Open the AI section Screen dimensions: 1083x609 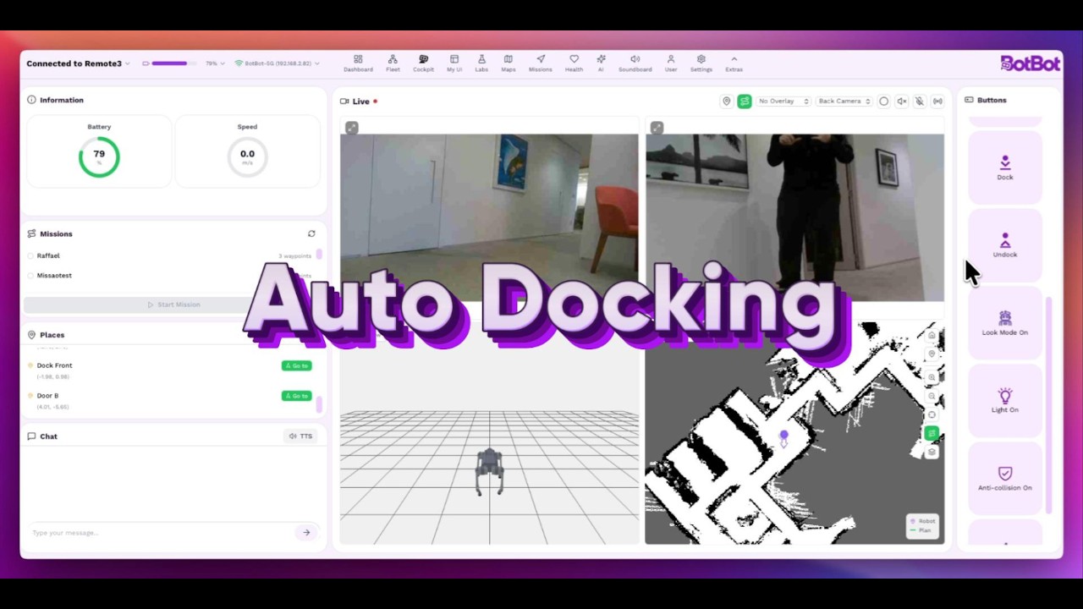tap(601, 63)
